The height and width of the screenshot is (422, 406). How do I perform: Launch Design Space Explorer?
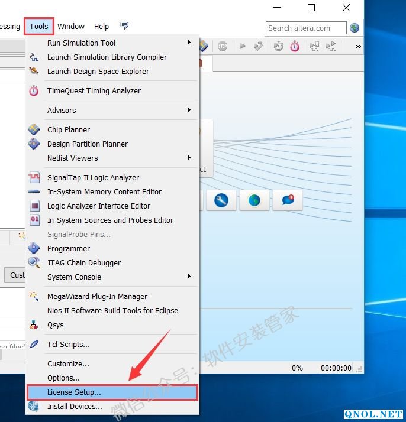(98, 72)
